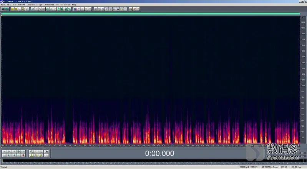Open the Options menu
The image size is (307, 169).
(x=59, y=5)
